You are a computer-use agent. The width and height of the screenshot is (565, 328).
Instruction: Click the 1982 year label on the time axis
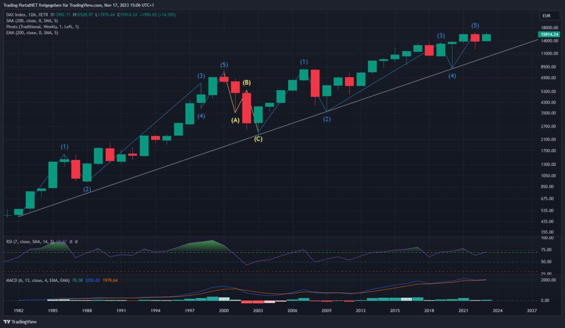pos(18,310)
